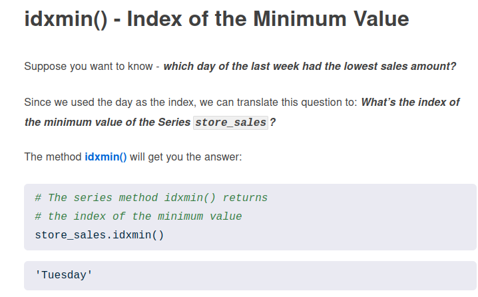The image size is (478, 297).
Task: Click the 'Tuesday' output text
Action: (x=64, y=274)
